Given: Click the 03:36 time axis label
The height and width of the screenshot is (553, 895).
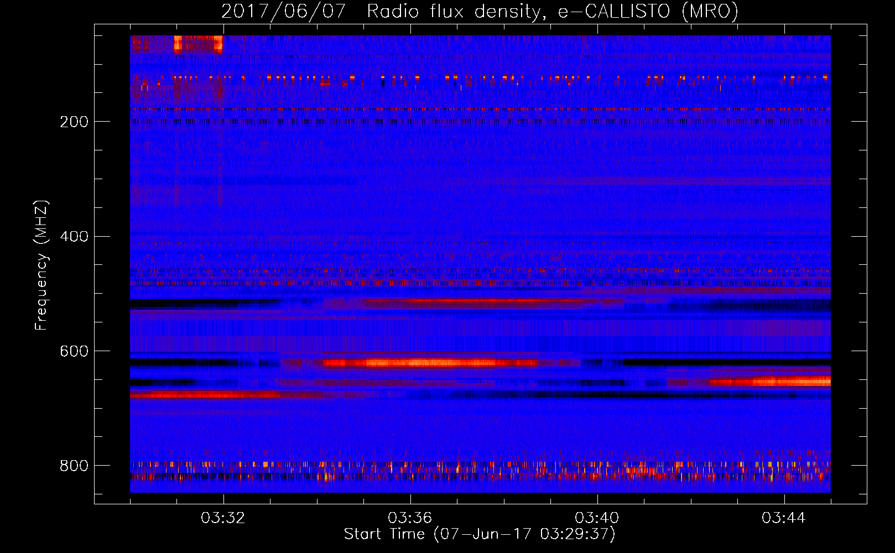Looking at the screenshot, I should click(410, 518).
